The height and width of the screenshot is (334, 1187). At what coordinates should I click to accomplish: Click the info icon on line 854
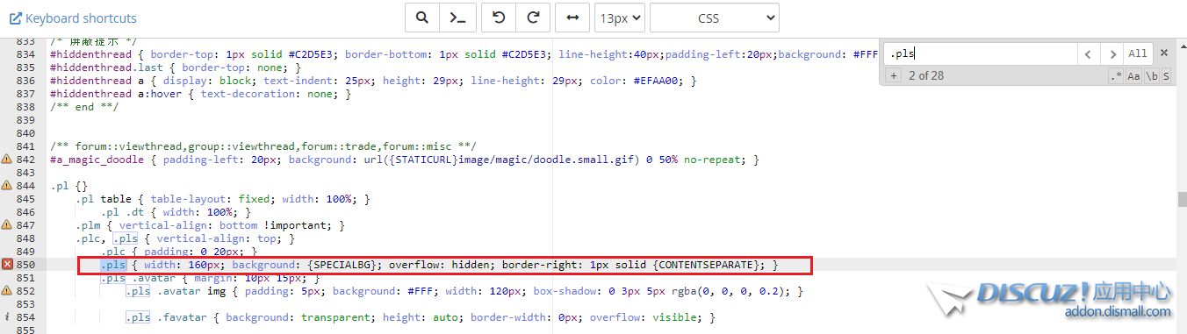click(7, 317)
